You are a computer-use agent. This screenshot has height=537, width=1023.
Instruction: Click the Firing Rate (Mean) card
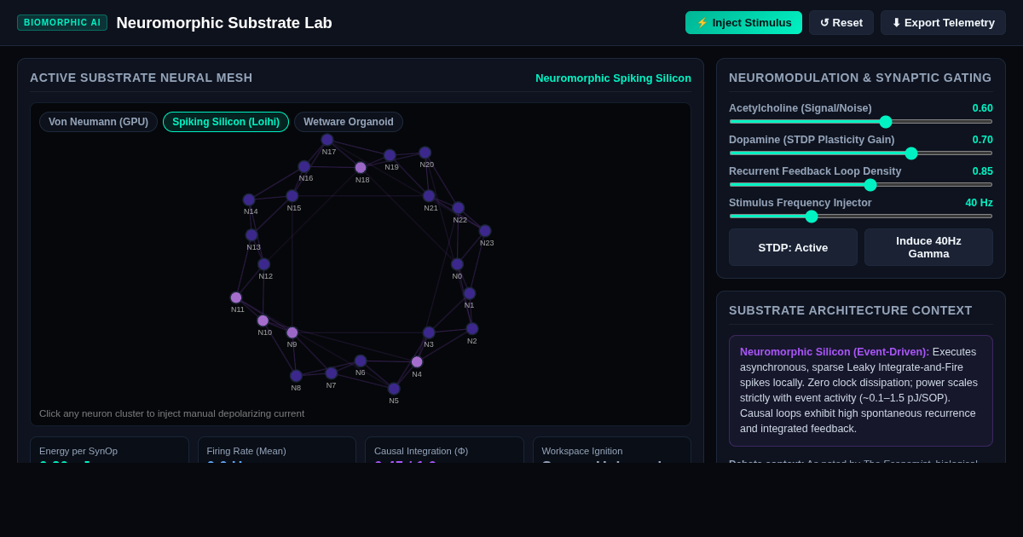click(x=277, y=450)
